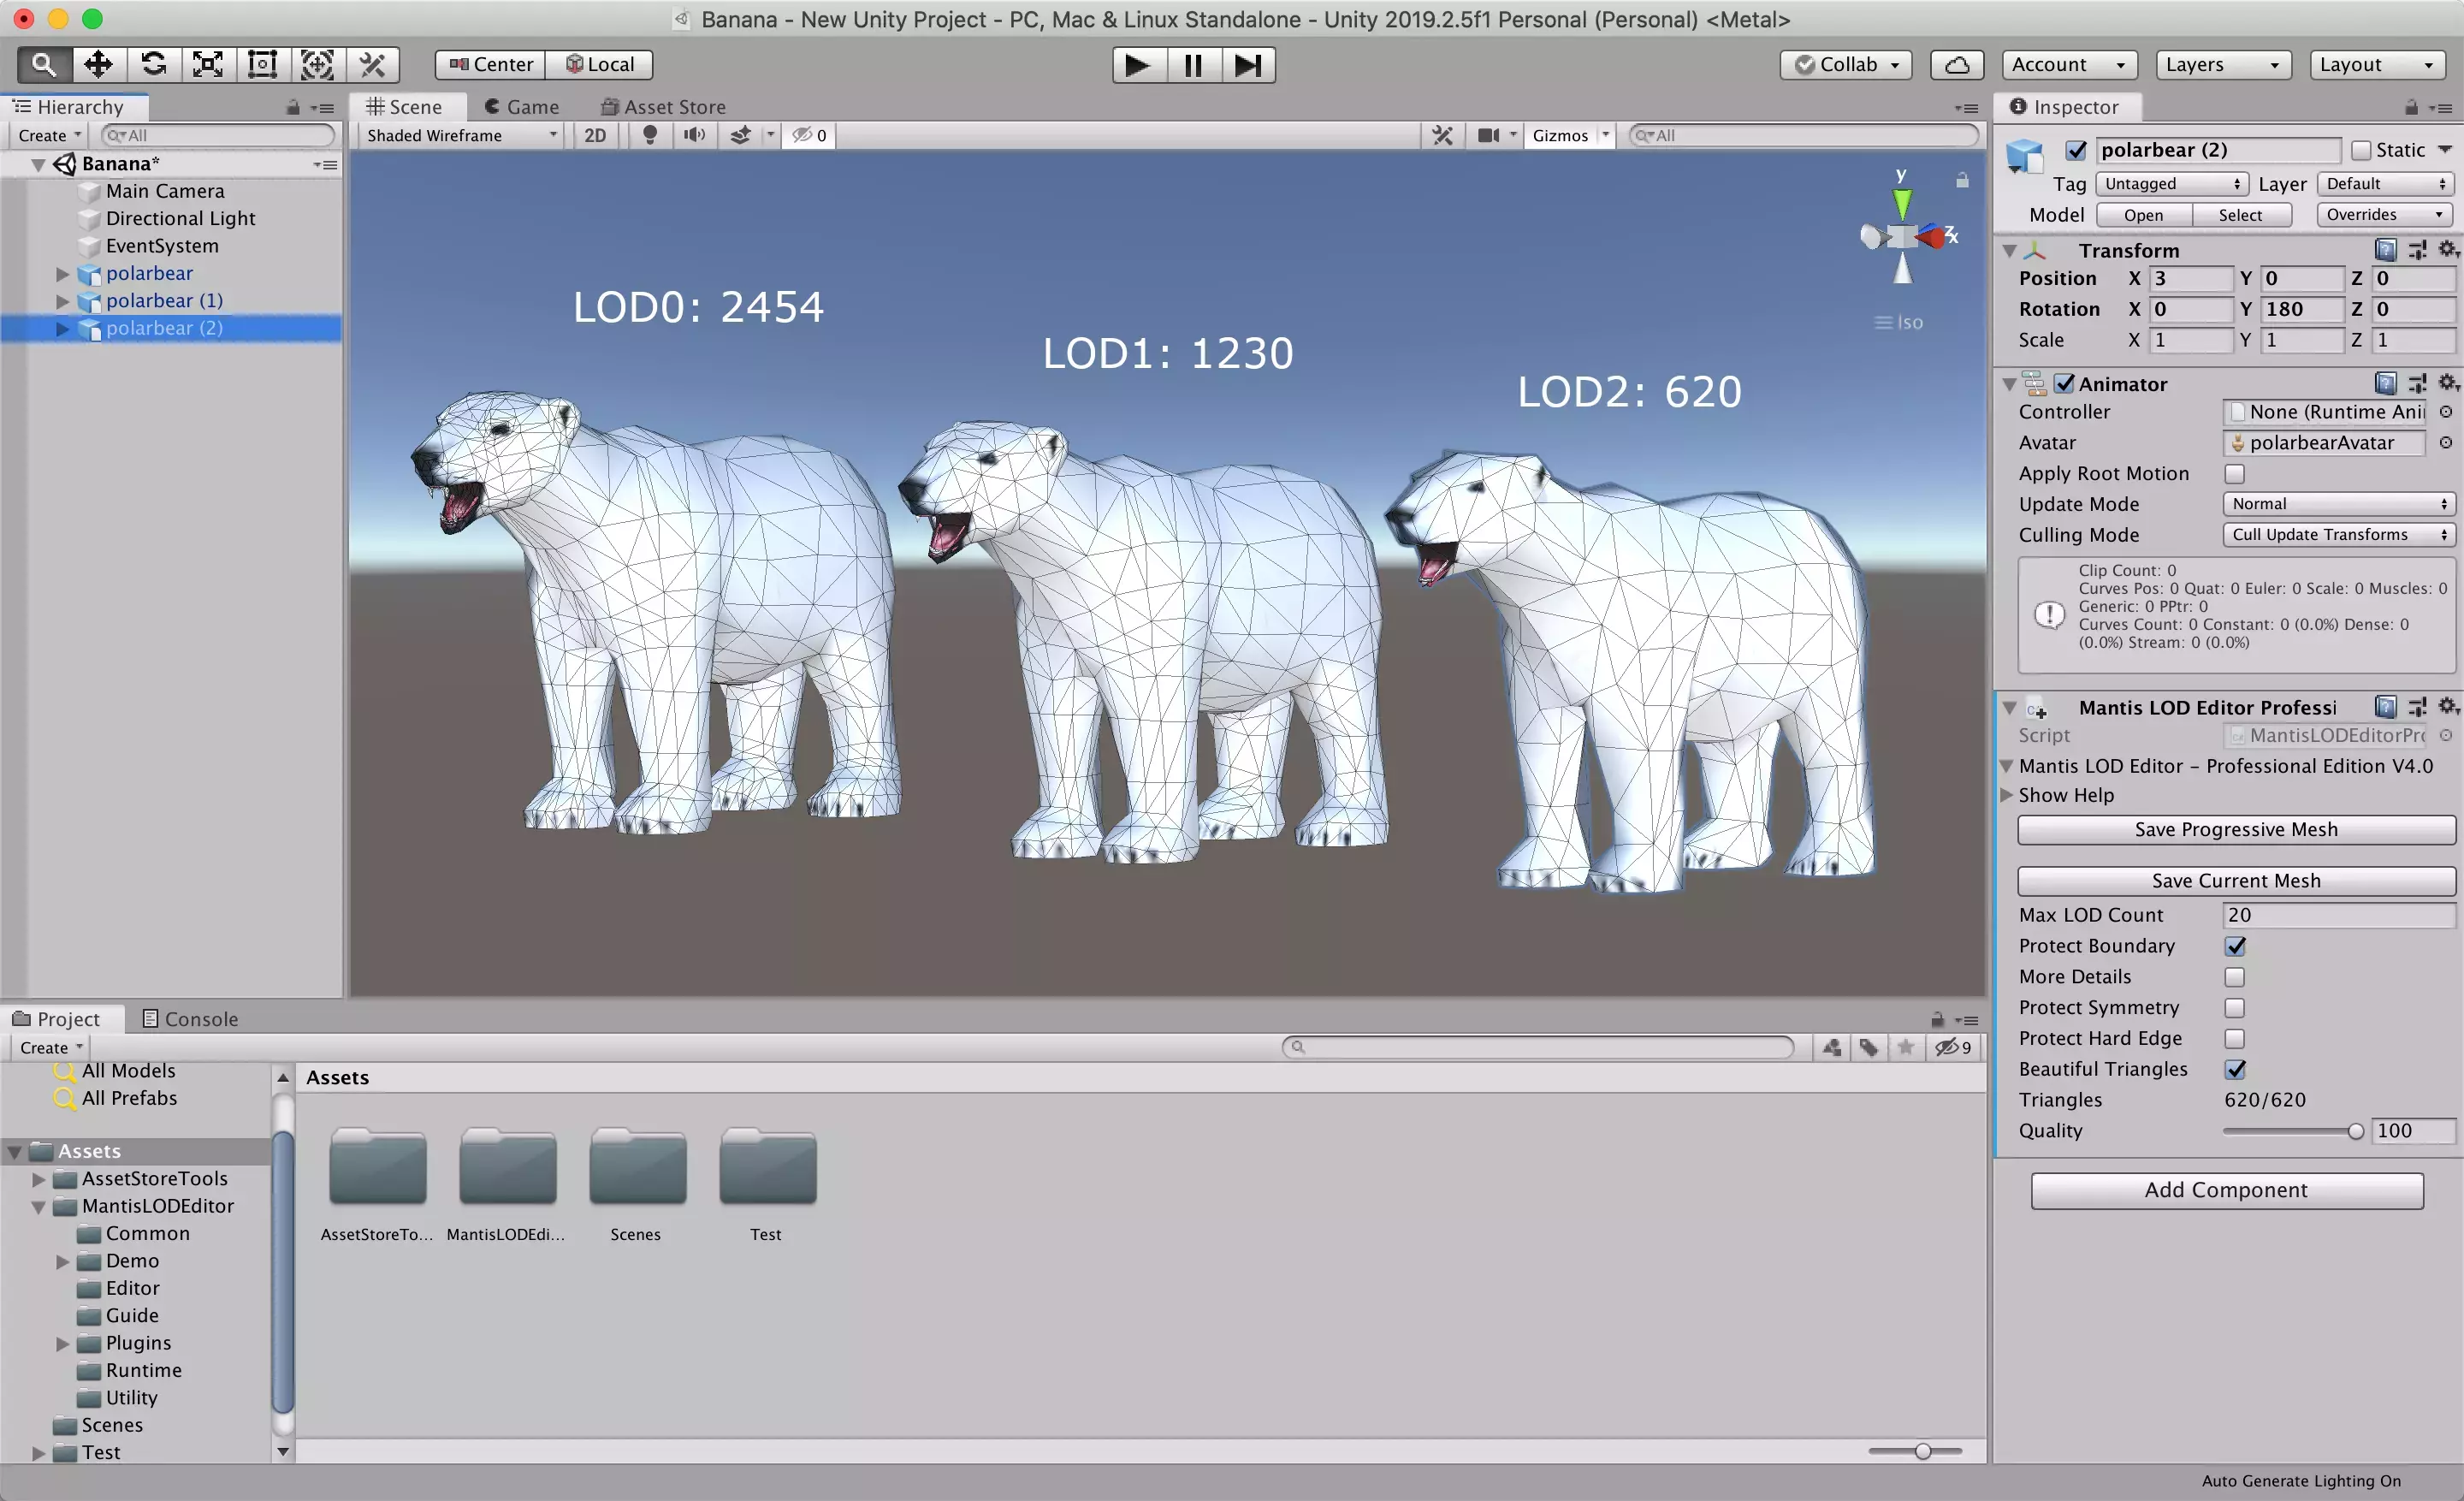Select the Rect transform tool

(x=262, y=65)
